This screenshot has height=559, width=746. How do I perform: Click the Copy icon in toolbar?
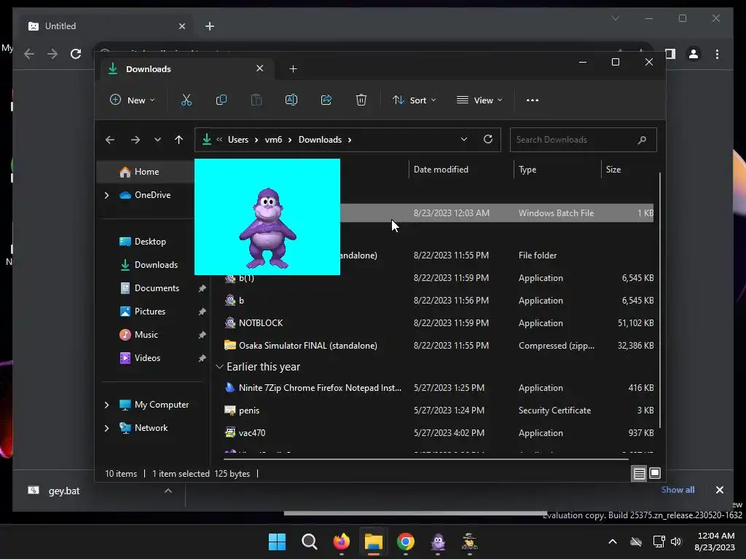coord(221,100)
